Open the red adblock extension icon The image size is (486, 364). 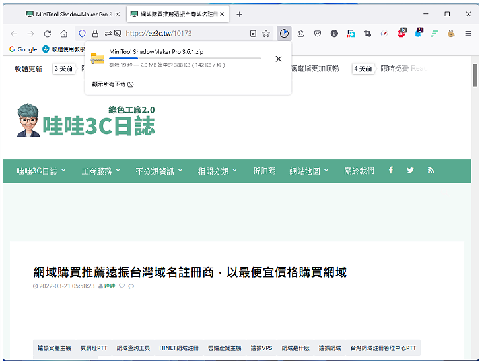point(401,33)
